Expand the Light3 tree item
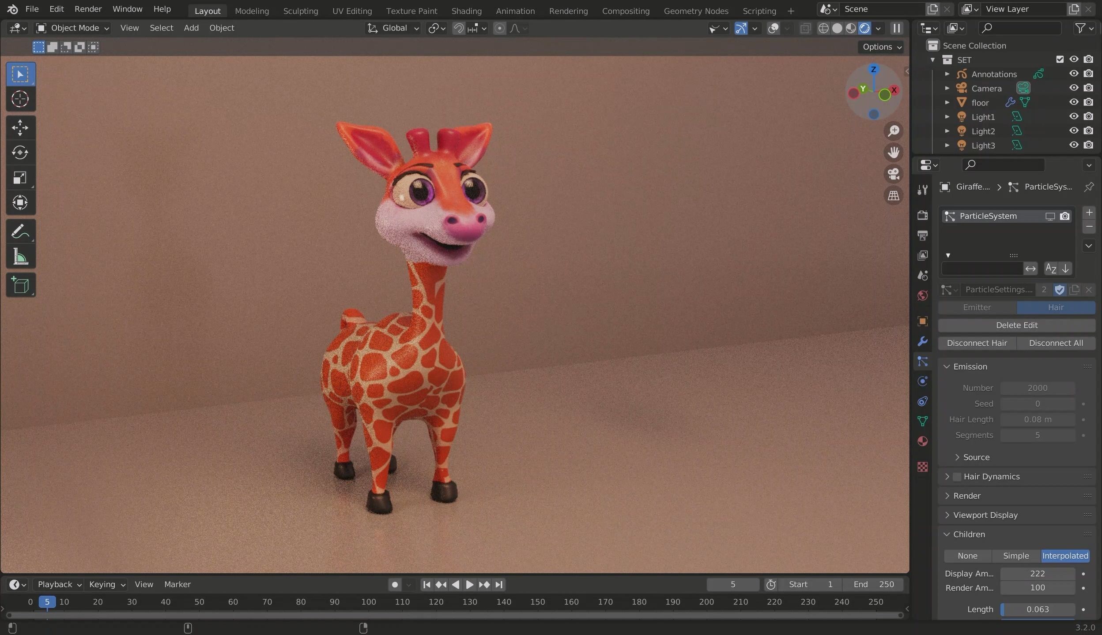The width and height of the screenshot is (1102, 635). (x=947, y=145)
